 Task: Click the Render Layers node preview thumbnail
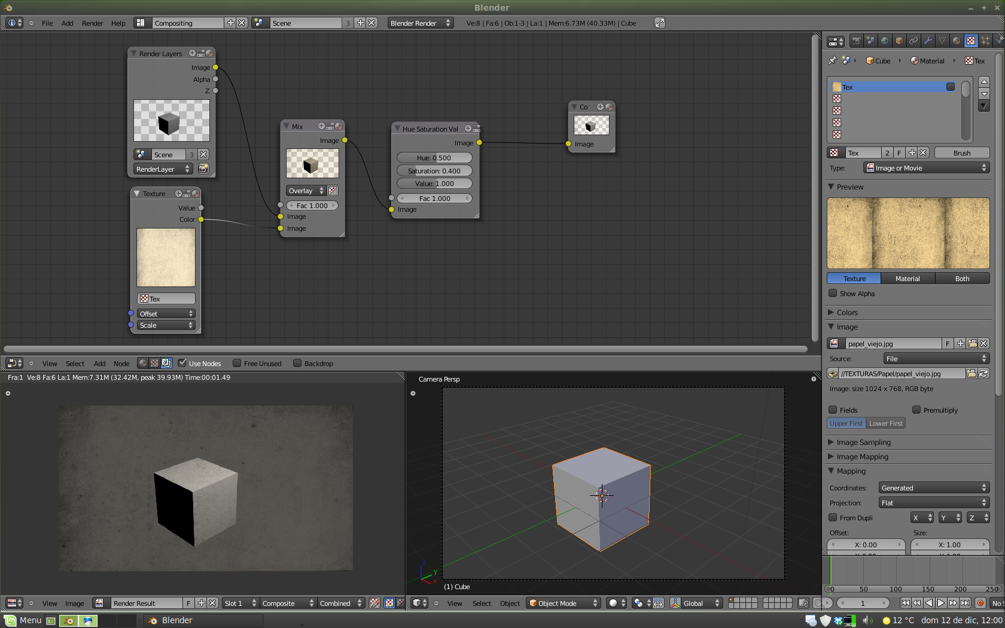[172, 121]
